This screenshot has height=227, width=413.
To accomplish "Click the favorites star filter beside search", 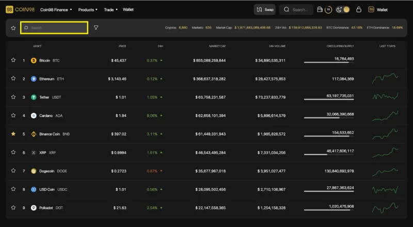I will pyautogui.click(x=13, y=28).
